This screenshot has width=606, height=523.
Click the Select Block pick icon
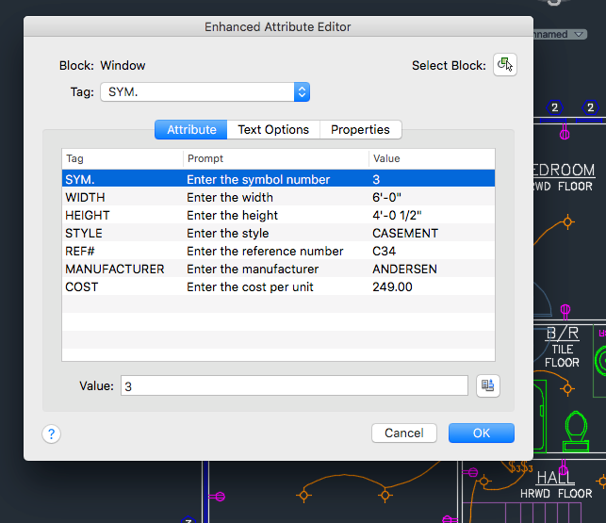click(505, 65)
